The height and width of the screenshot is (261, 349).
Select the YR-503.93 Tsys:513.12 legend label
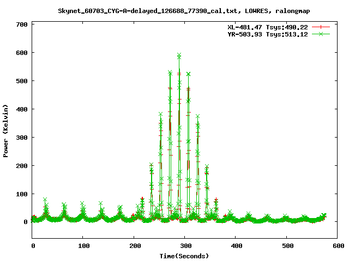tap(268, 34)
